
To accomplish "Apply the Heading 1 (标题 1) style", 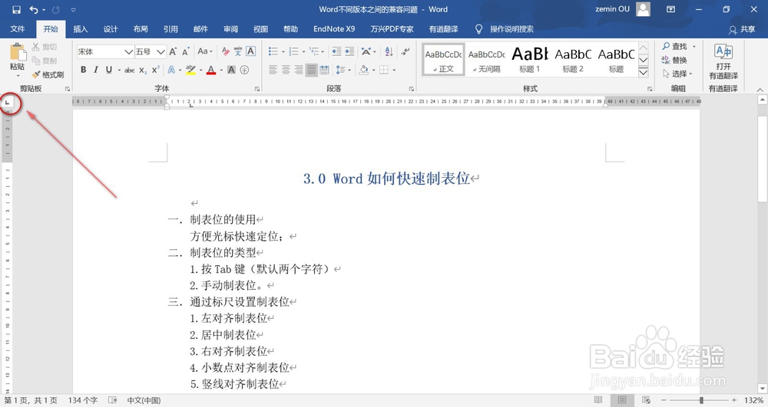I will [x=529, y=60].
